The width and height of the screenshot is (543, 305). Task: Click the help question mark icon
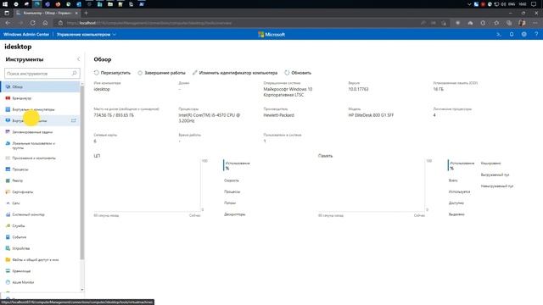(x=536, y=34)
